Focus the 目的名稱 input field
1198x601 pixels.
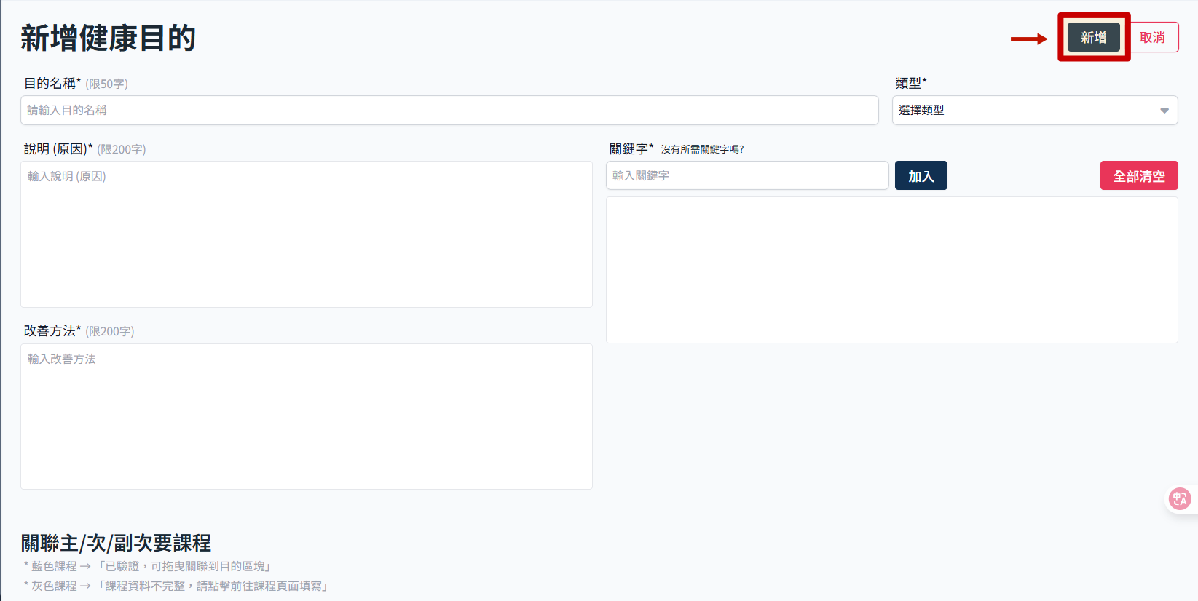click(449, 110)
